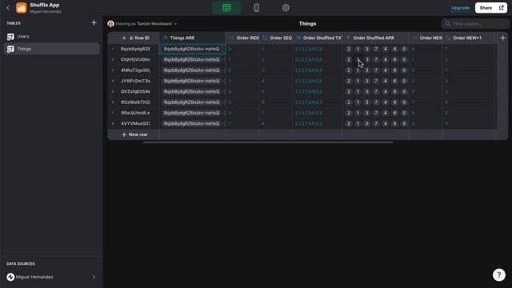This screenshot has height=288, width=512.
Task: Click the horizontal scrollbar below the table
Action: coord(268,142)
